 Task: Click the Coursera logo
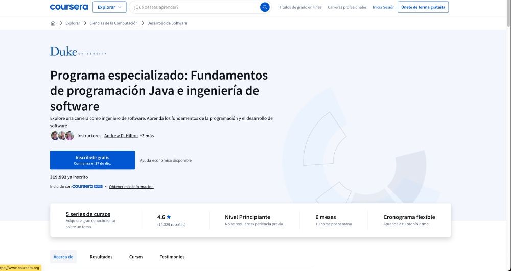(69, 7)
